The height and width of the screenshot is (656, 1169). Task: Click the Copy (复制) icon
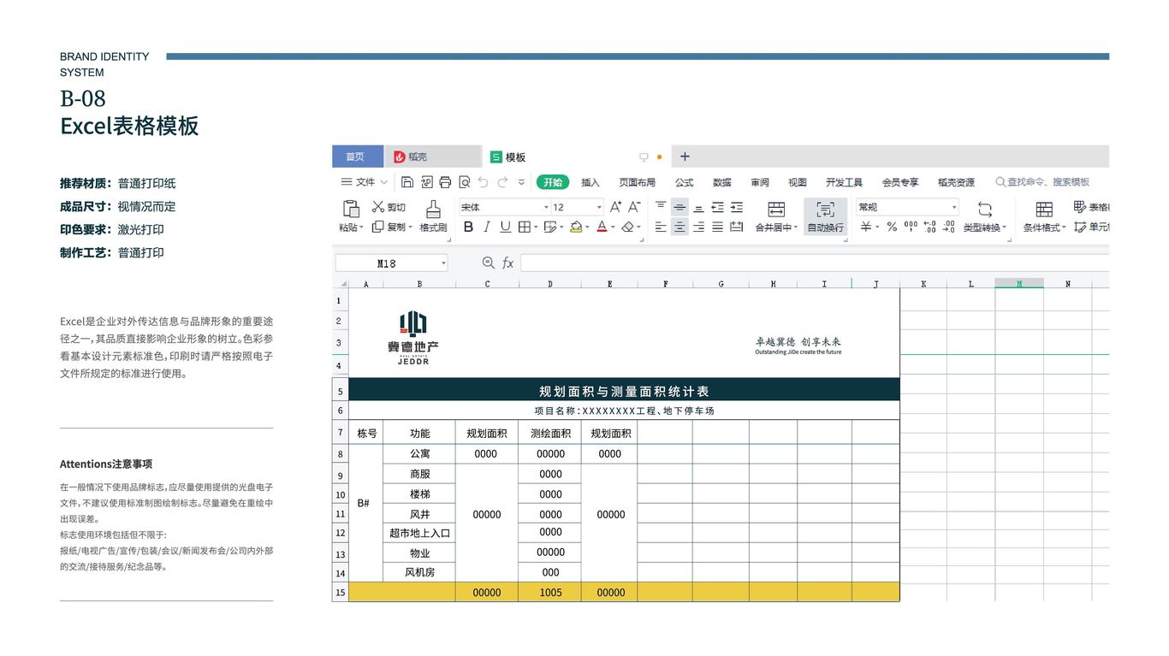377,227
